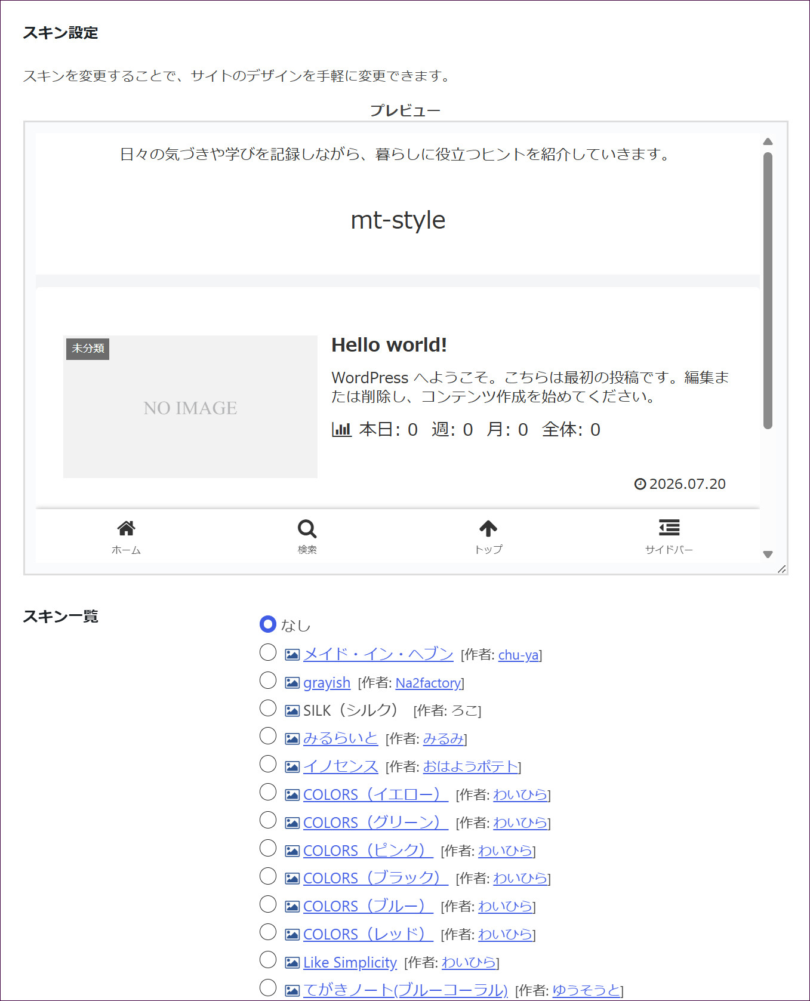Open author link おはようポテト
The image size is (810, 1001).
[470, 766]
